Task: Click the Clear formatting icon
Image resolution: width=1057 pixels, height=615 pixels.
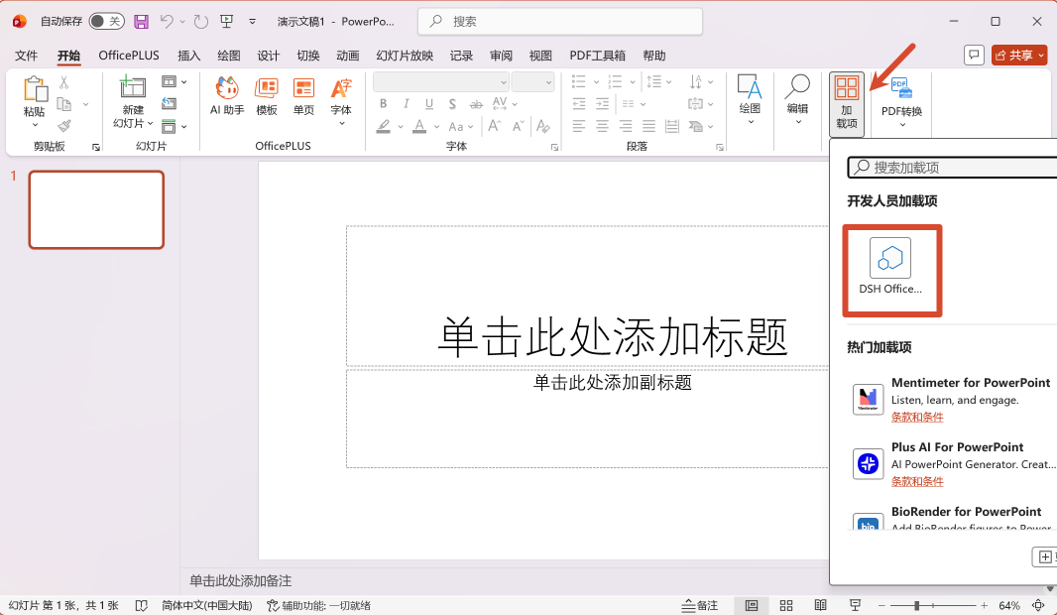Action: (x=542, y=126)
